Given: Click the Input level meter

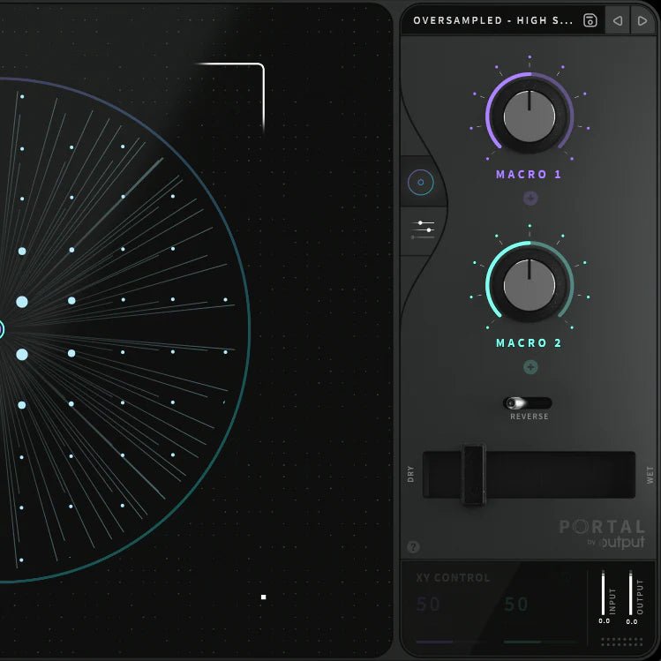Looking at the screenshot, I should pos(603,593).
